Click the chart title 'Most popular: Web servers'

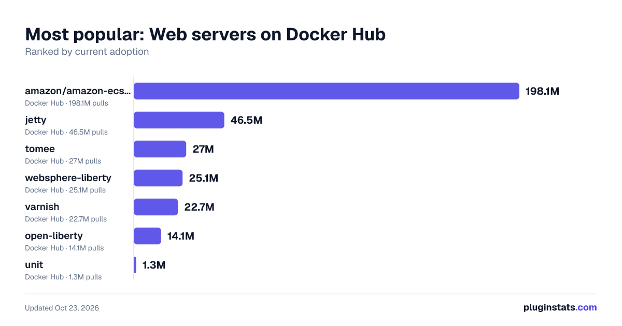(205, 34)
